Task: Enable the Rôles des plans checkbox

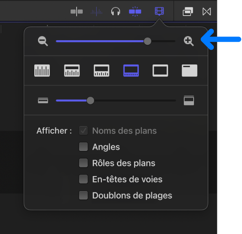Action: 83,163
